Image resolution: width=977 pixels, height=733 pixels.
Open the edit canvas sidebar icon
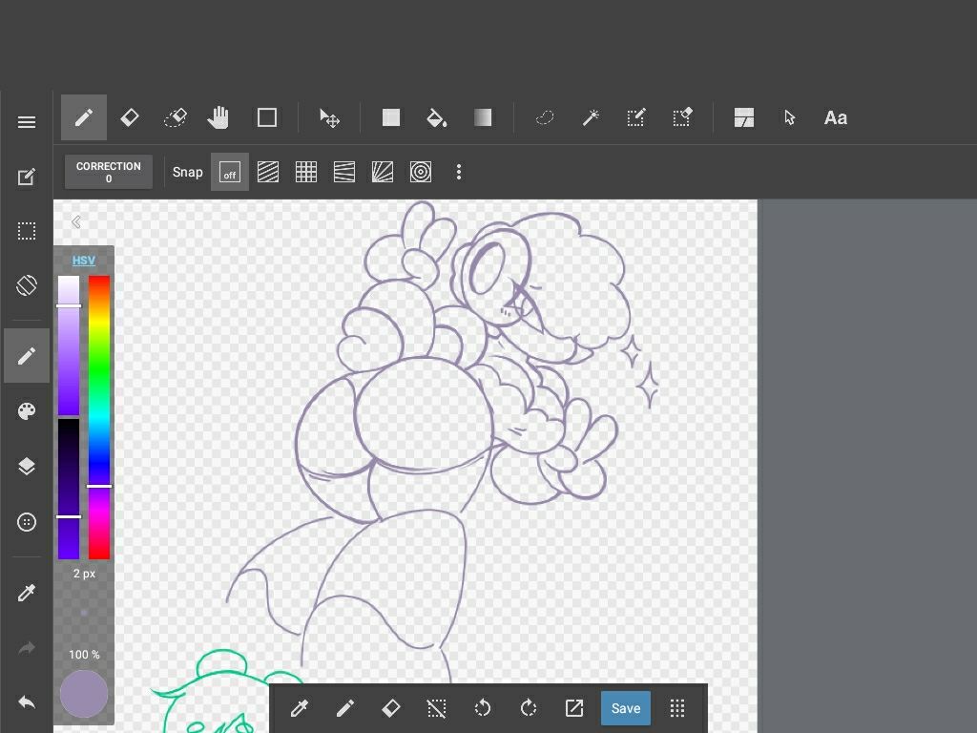tap(26, 177)
